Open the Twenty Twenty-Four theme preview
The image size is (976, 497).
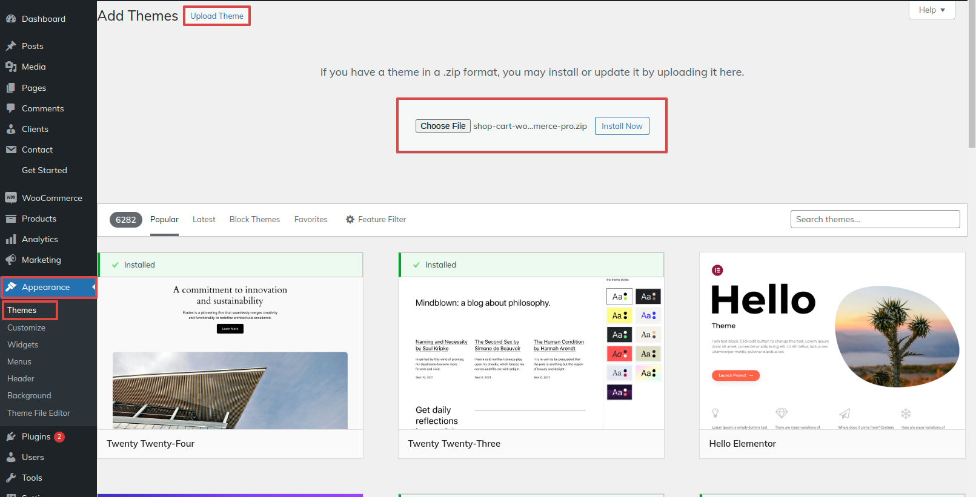(230, 353)
